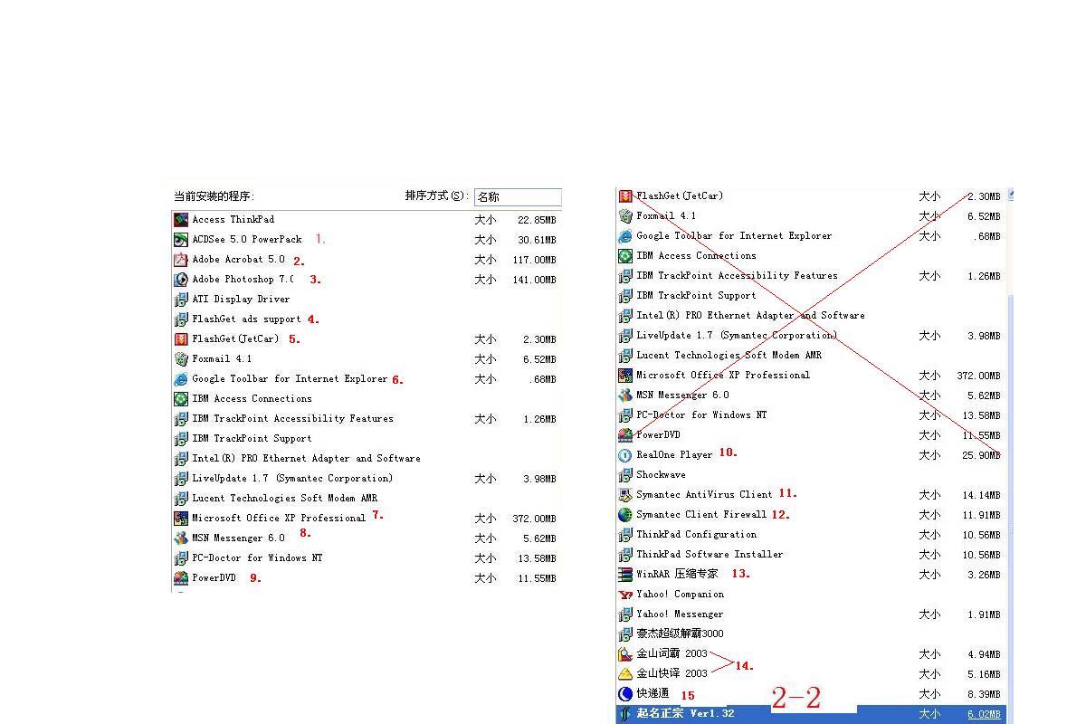1086x724 pixels.
Task: Click the ATI Display Driver icon
Action: point(181,299)
